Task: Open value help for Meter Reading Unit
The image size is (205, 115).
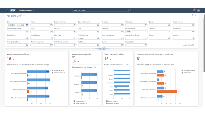Action: point(51,45)
